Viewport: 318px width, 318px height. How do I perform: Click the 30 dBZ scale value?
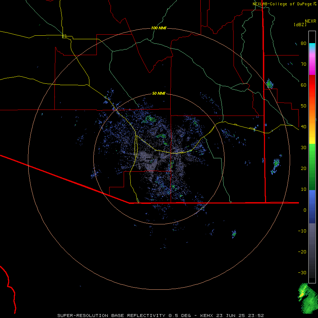[x=304, y=148]
